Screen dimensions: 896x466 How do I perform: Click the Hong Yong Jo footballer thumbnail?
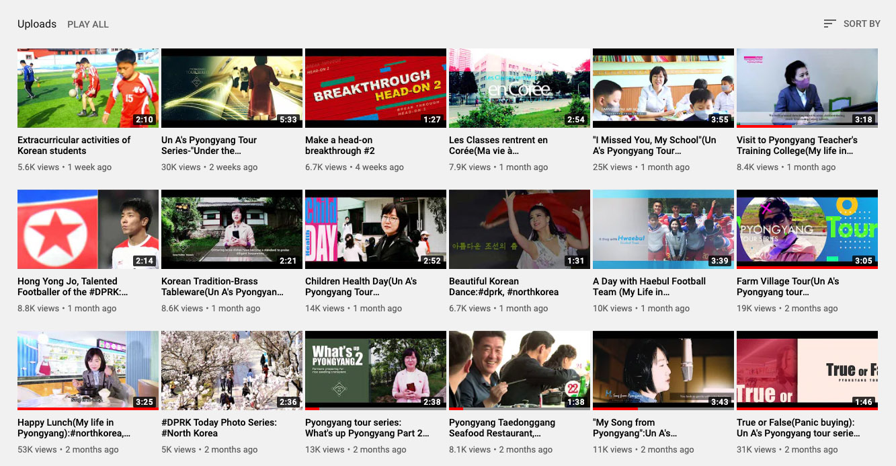point(88,229)
